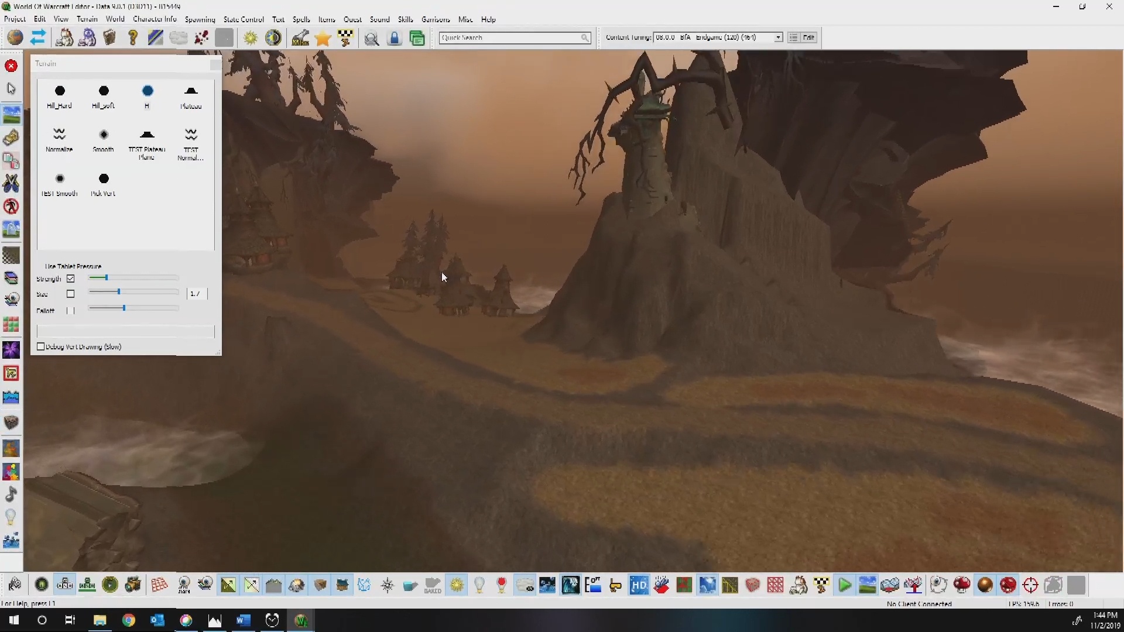Open the Content Tuning dropdown

tap(778, 37)
